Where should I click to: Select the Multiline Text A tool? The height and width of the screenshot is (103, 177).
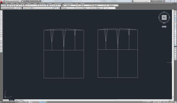(1, 49)
